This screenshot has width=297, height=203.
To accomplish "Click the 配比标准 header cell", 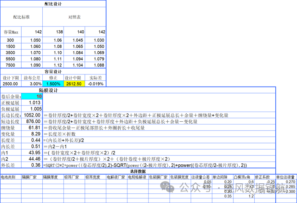I will click(21, 17).
